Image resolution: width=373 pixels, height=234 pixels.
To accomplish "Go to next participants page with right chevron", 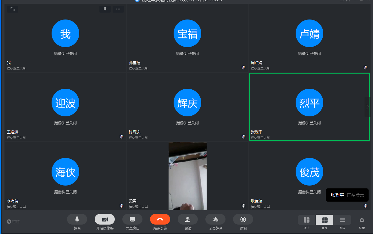I will pos(367,107).
